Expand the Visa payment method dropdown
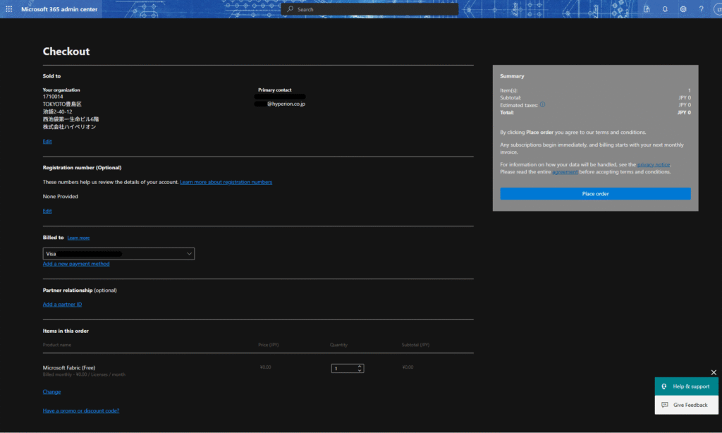The image size is (722, 433). pyautogui.click(x=189, y=254)
